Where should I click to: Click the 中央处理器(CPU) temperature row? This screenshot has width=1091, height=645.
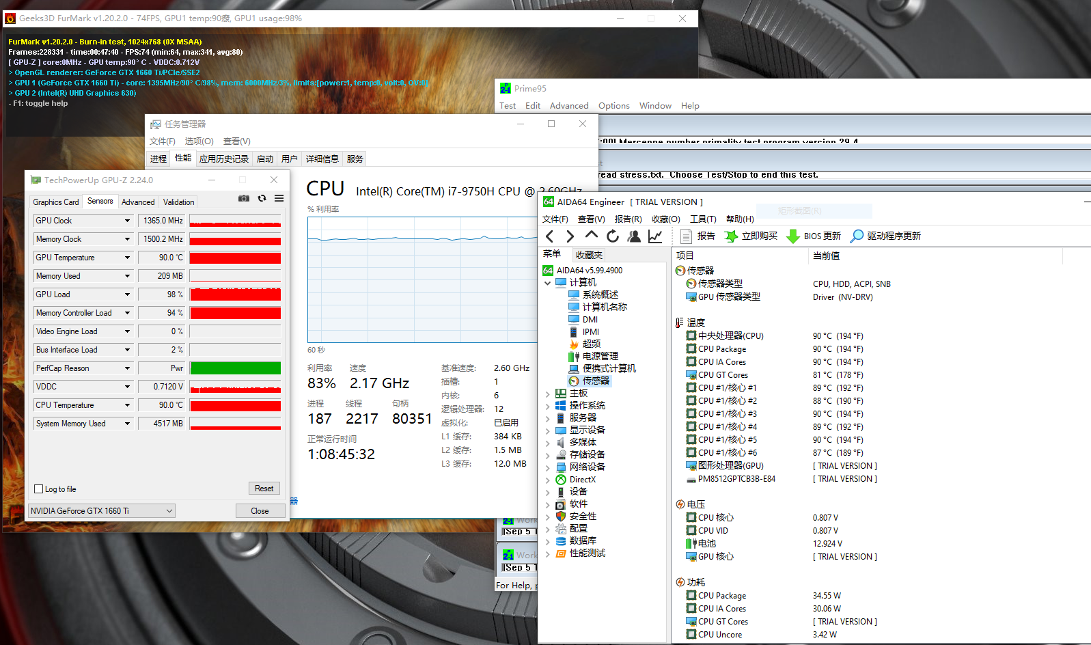tap(775, 336)
